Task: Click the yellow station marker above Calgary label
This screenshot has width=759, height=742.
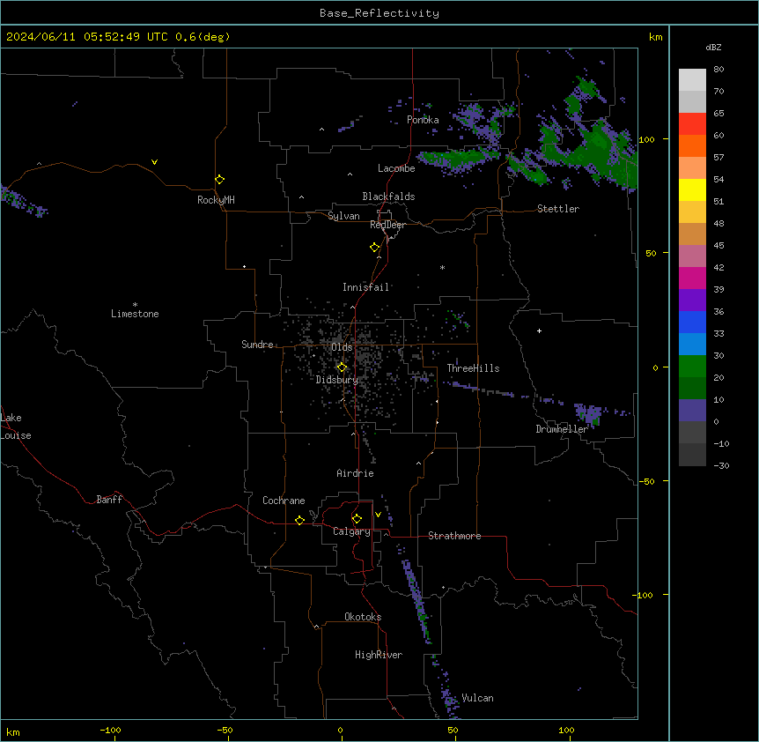Action: 357,519
